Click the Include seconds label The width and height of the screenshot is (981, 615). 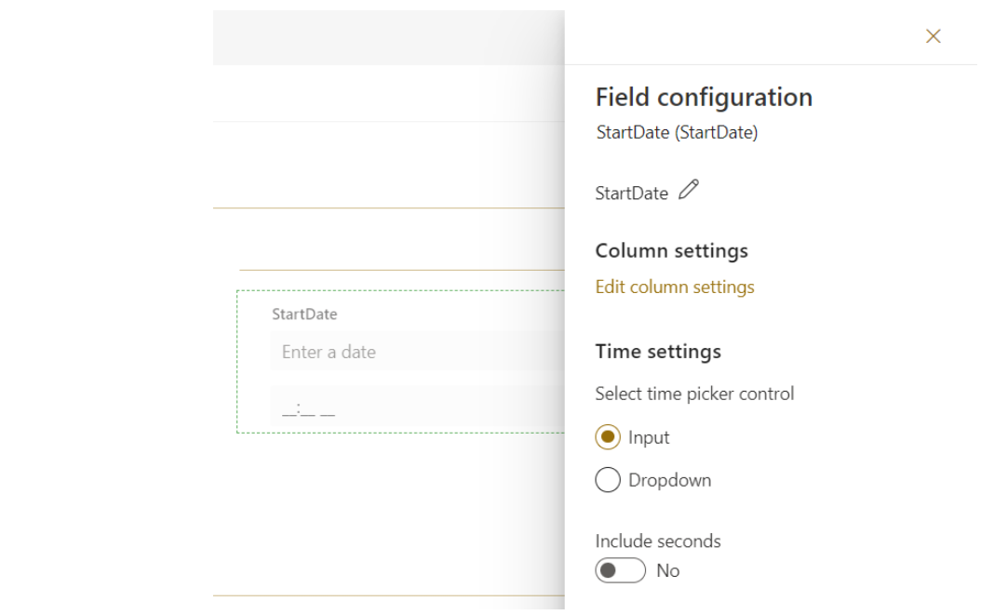(x=657, y=541)
